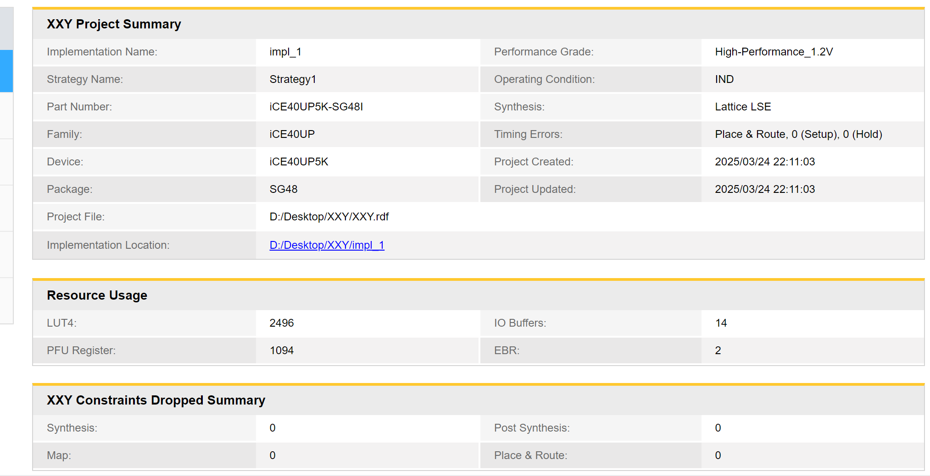Click the Device value iCE40UP5K
Viewport: 930px width, 476px height.
[299, 162]
